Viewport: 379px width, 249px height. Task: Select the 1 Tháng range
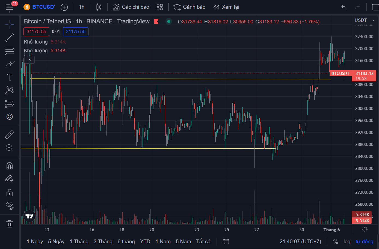point(79,241)
